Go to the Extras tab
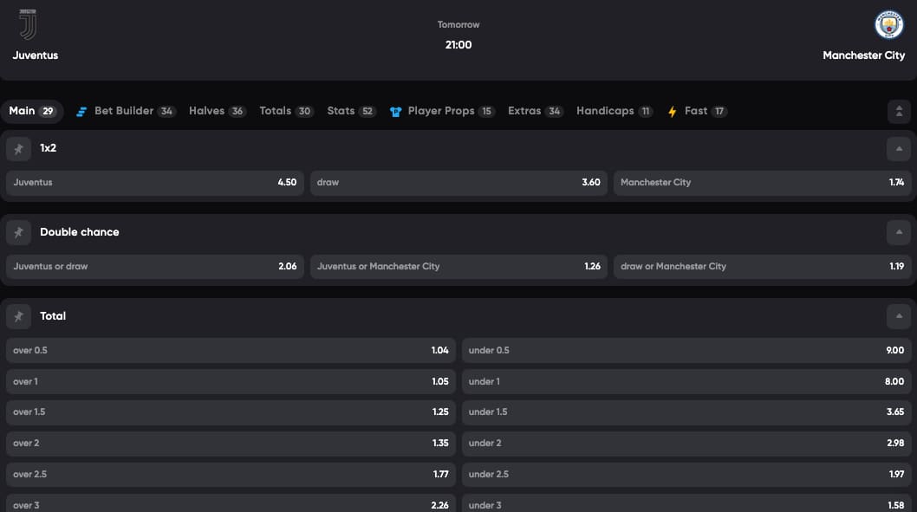This screenshot has height=512, width=917. pyautogui.click(x=535, y=111)
